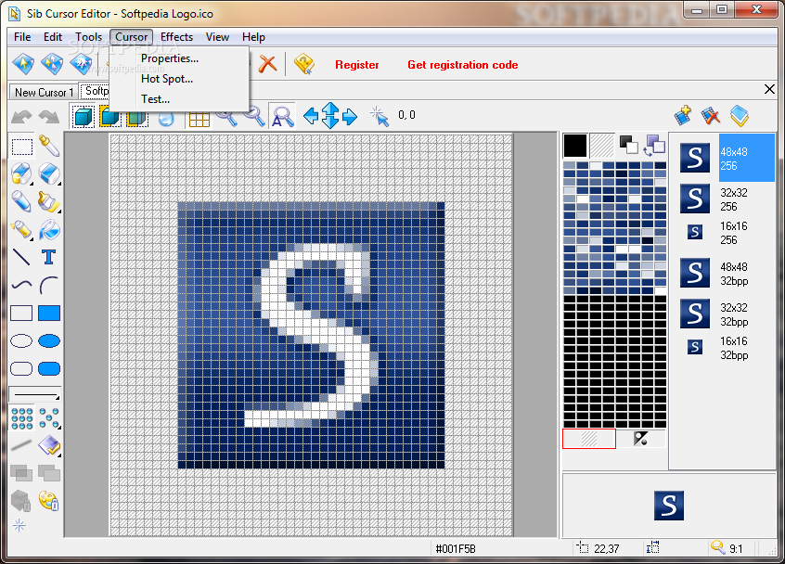Viewport: 785px width, 564px height.
Task: Pick the color picker eyedropper tool
Action: pos(49,147)
